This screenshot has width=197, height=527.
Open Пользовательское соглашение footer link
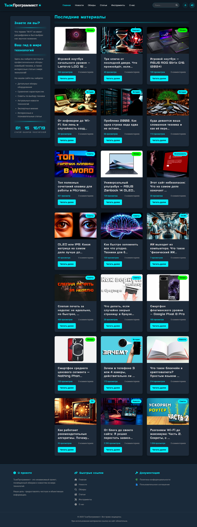(x=152, y=484)
